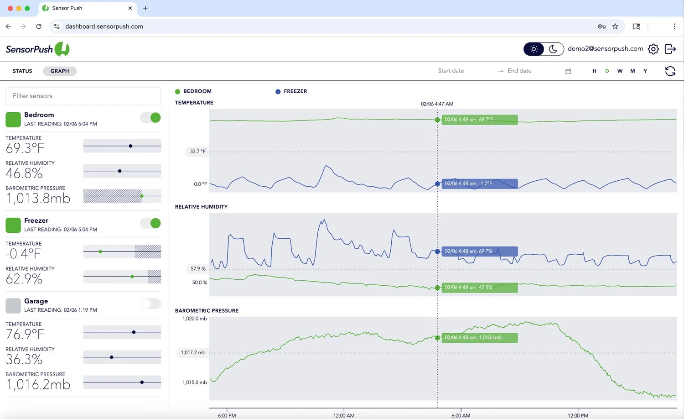View site information icon in address bar
The image size is (684, 419).
57,26
